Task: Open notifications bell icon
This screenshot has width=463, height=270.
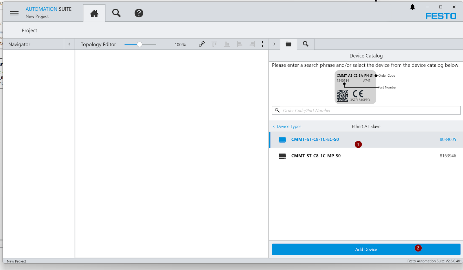Action: tap(412, 7)
